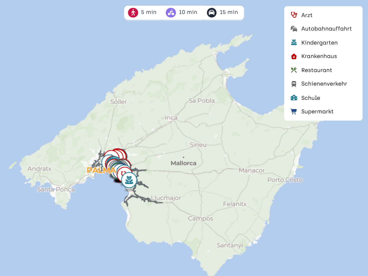Choose the "Krankenhaus" text in legend
Screen dimensions: 368x276
click(319, 56)
